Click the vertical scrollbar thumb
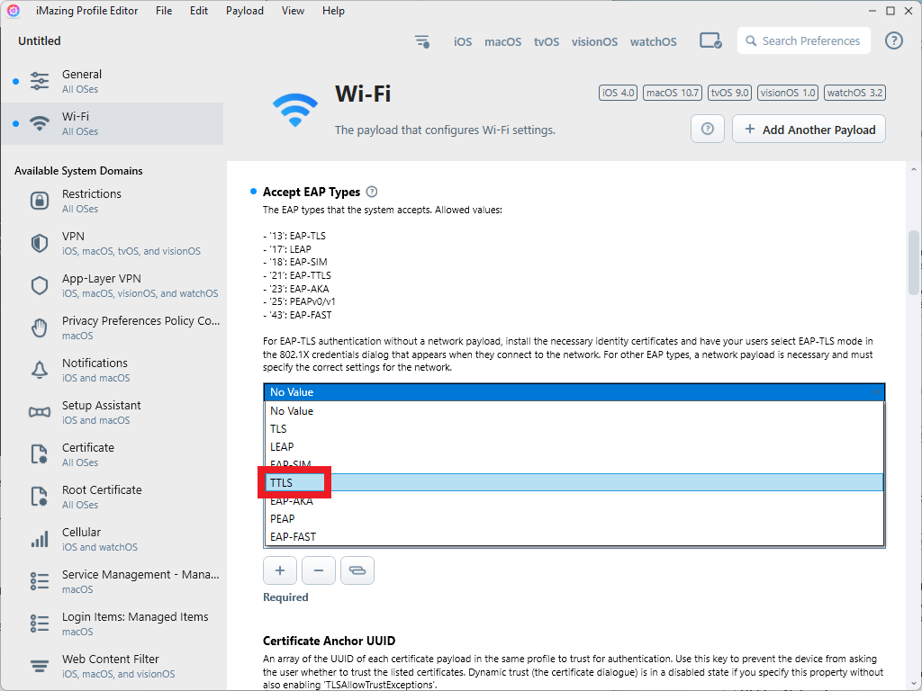922x691 pixels. tap(913, 262)
